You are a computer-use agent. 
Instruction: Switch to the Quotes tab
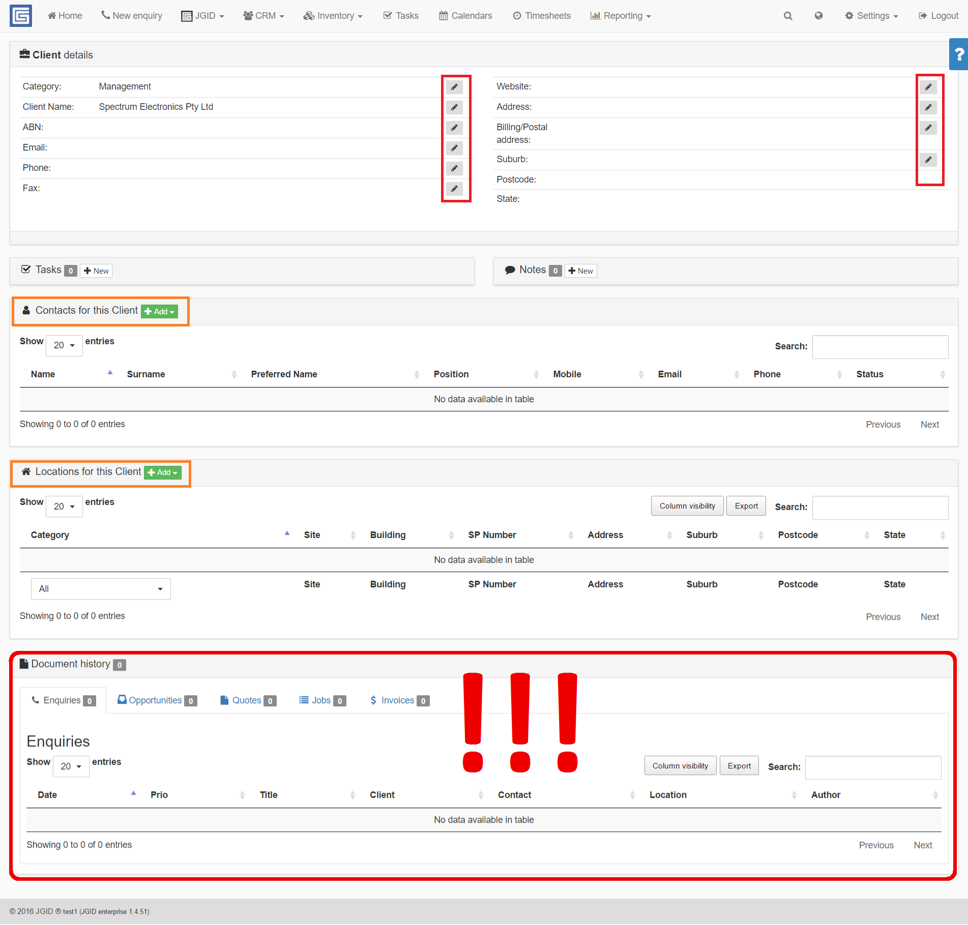248,700
